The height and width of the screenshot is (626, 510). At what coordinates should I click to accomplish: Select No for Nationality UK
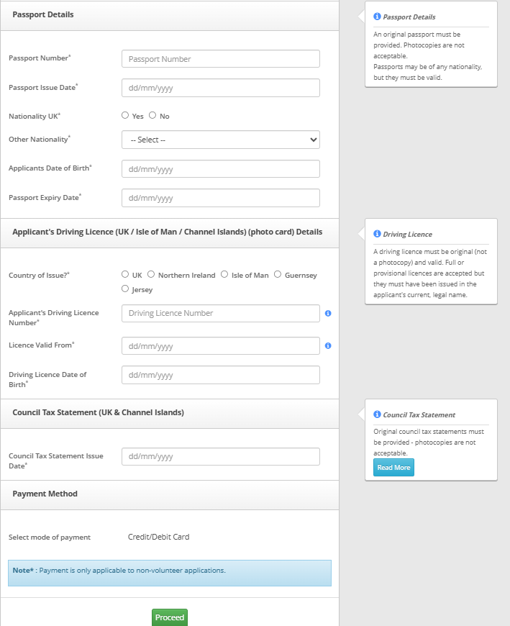click(152, 115)
